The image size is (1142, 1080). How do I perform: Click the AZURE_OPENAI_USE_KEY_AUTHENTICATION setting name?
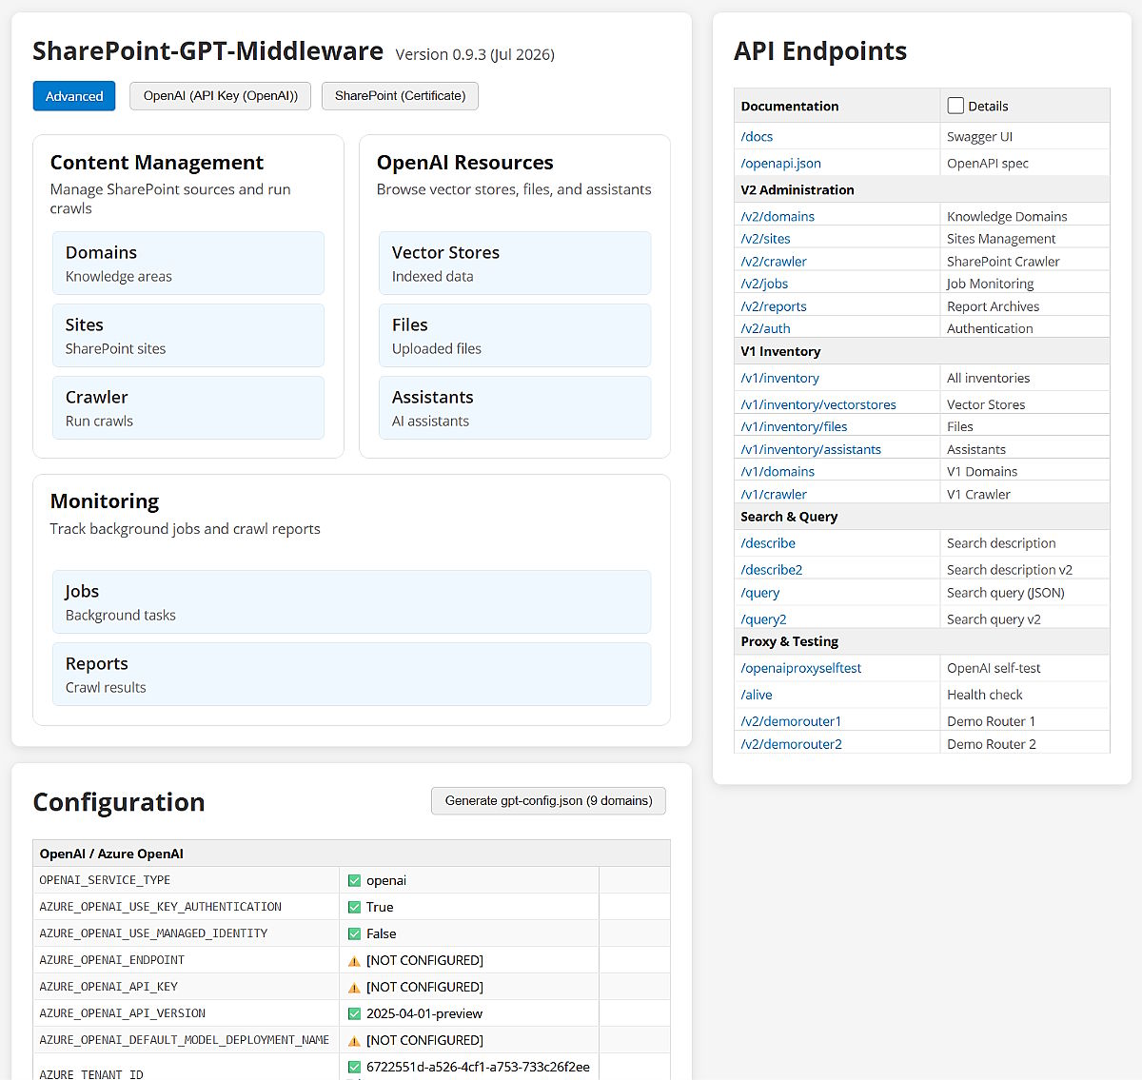pos(160,907)
